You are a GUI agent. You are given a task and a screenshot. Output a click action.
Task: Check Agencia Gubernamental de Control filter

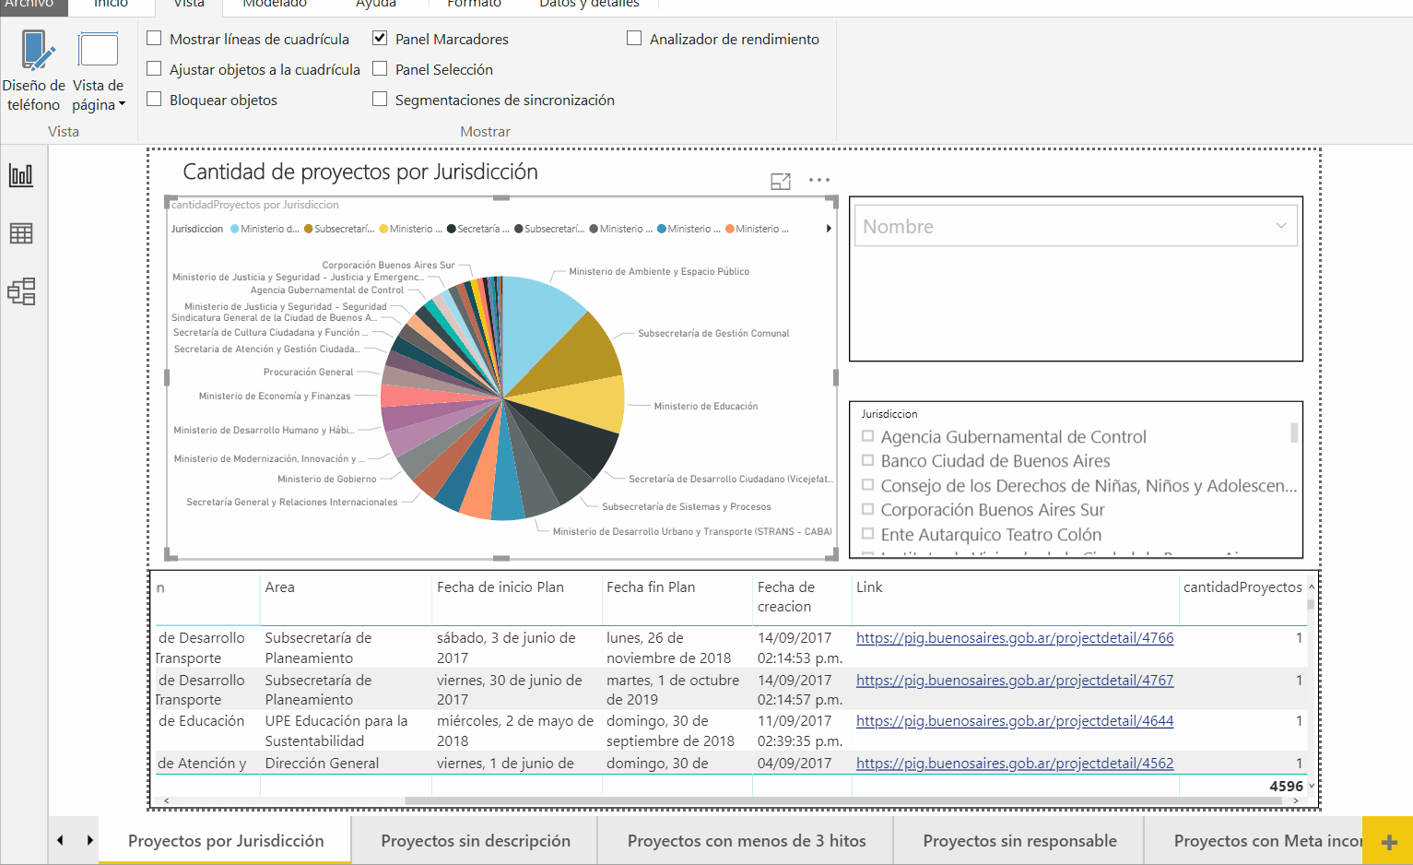click(x=867, y=436)
